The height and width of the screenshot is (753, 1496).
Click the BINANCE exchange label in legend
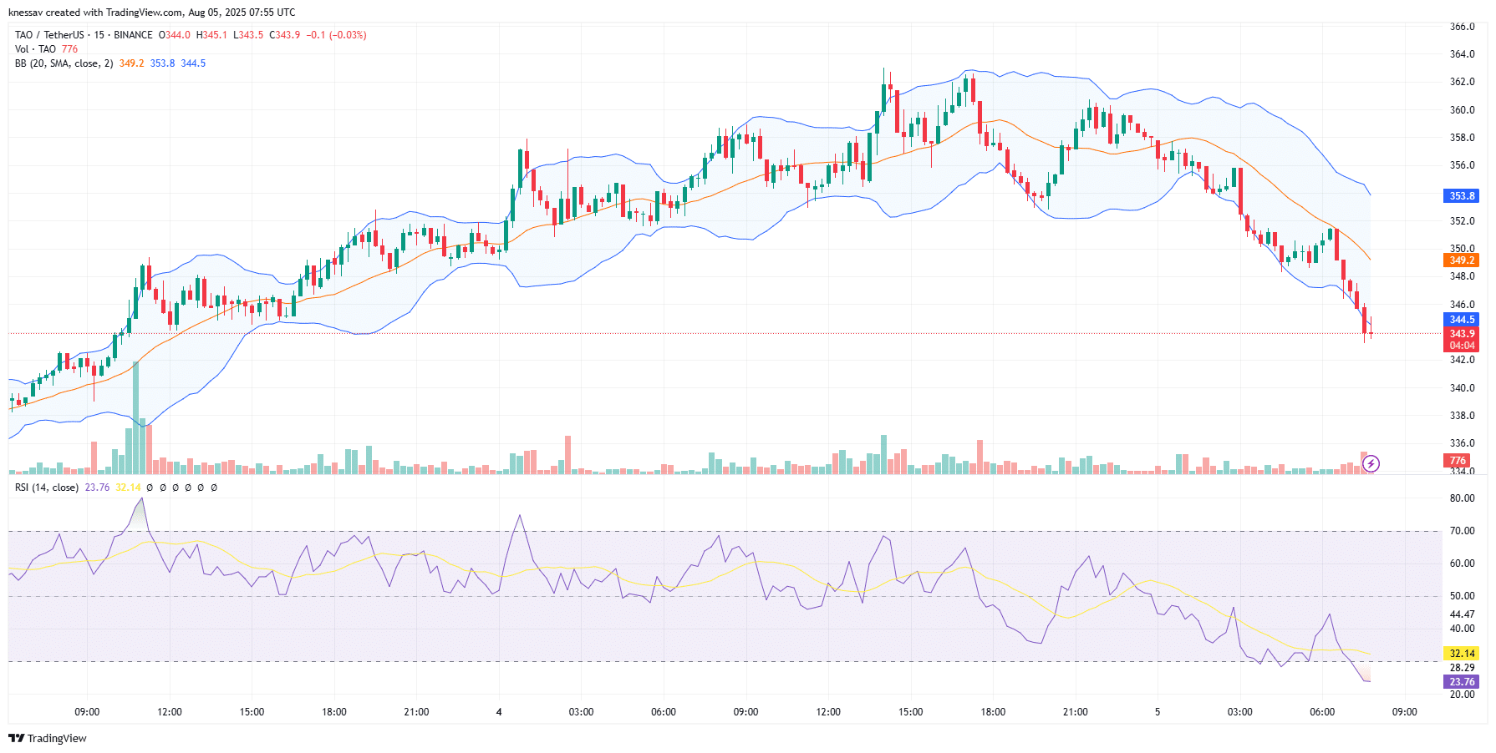pos(133,35)
